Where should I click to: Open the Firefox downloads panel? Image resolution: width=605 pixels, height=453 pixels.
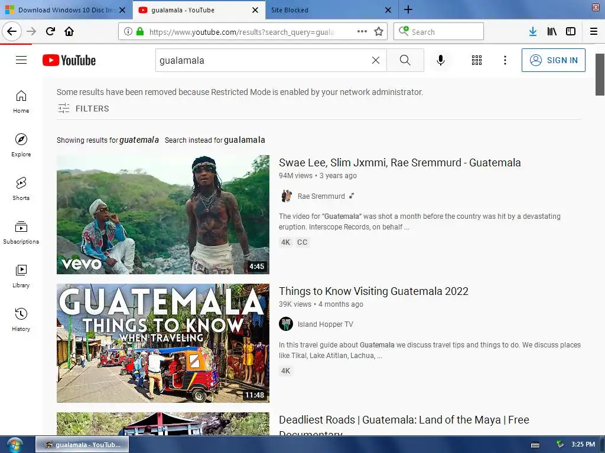[x=533, y=31]
